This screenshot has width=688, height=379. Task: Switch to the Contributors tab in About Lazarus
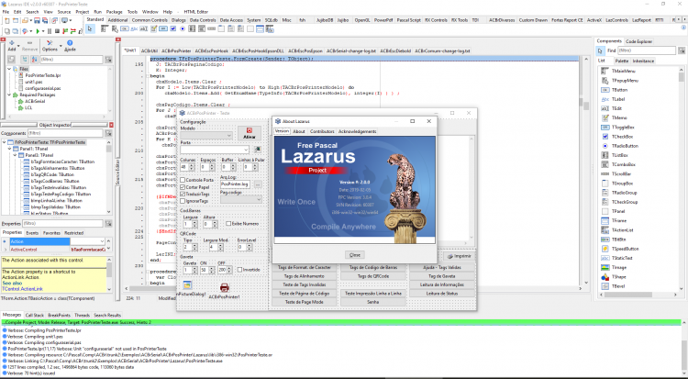(322, 131)
